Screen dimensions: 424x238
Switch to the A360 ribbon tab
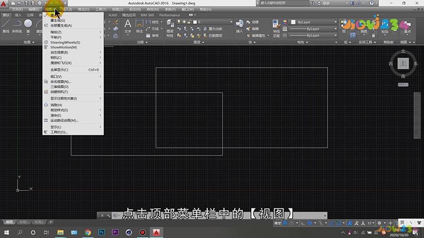coord(113,15)
